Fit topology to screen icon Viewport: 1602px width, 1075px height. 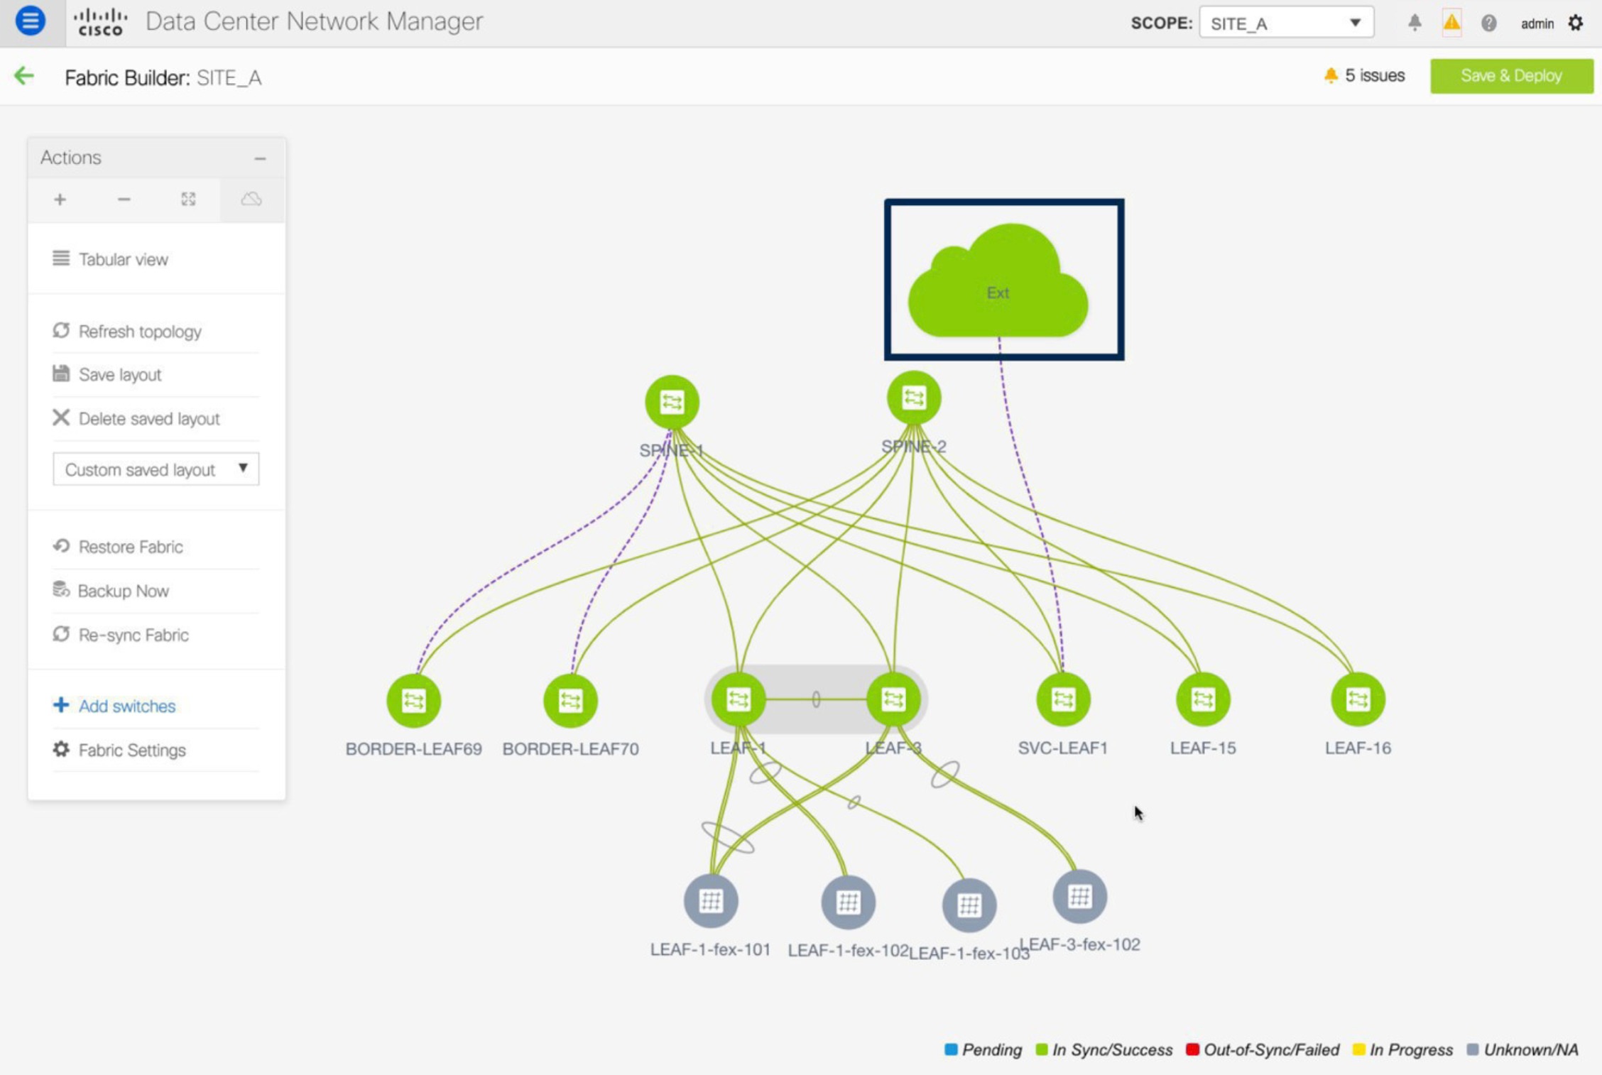click(x=188, y=200)
